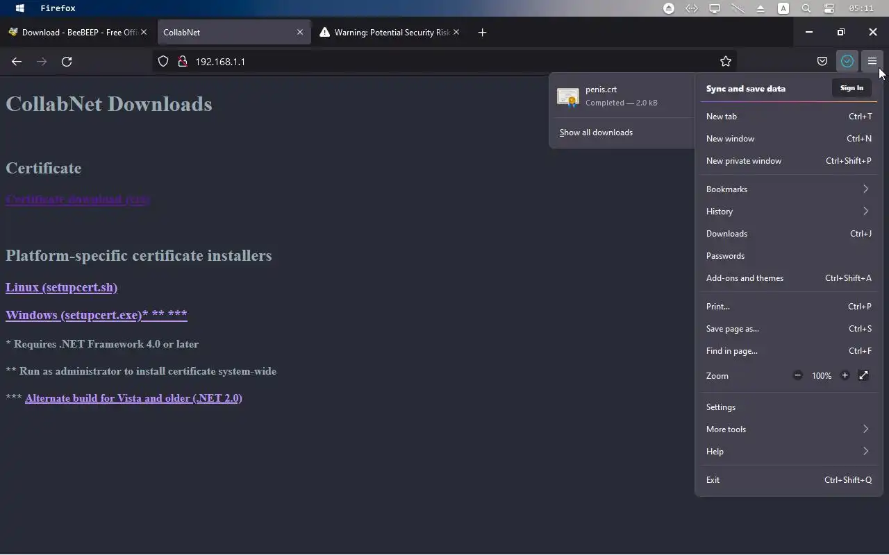Viewport: 889px width, 555px height.
Task: Close the Security Risk warning tab
Action: tap(456, 32)
